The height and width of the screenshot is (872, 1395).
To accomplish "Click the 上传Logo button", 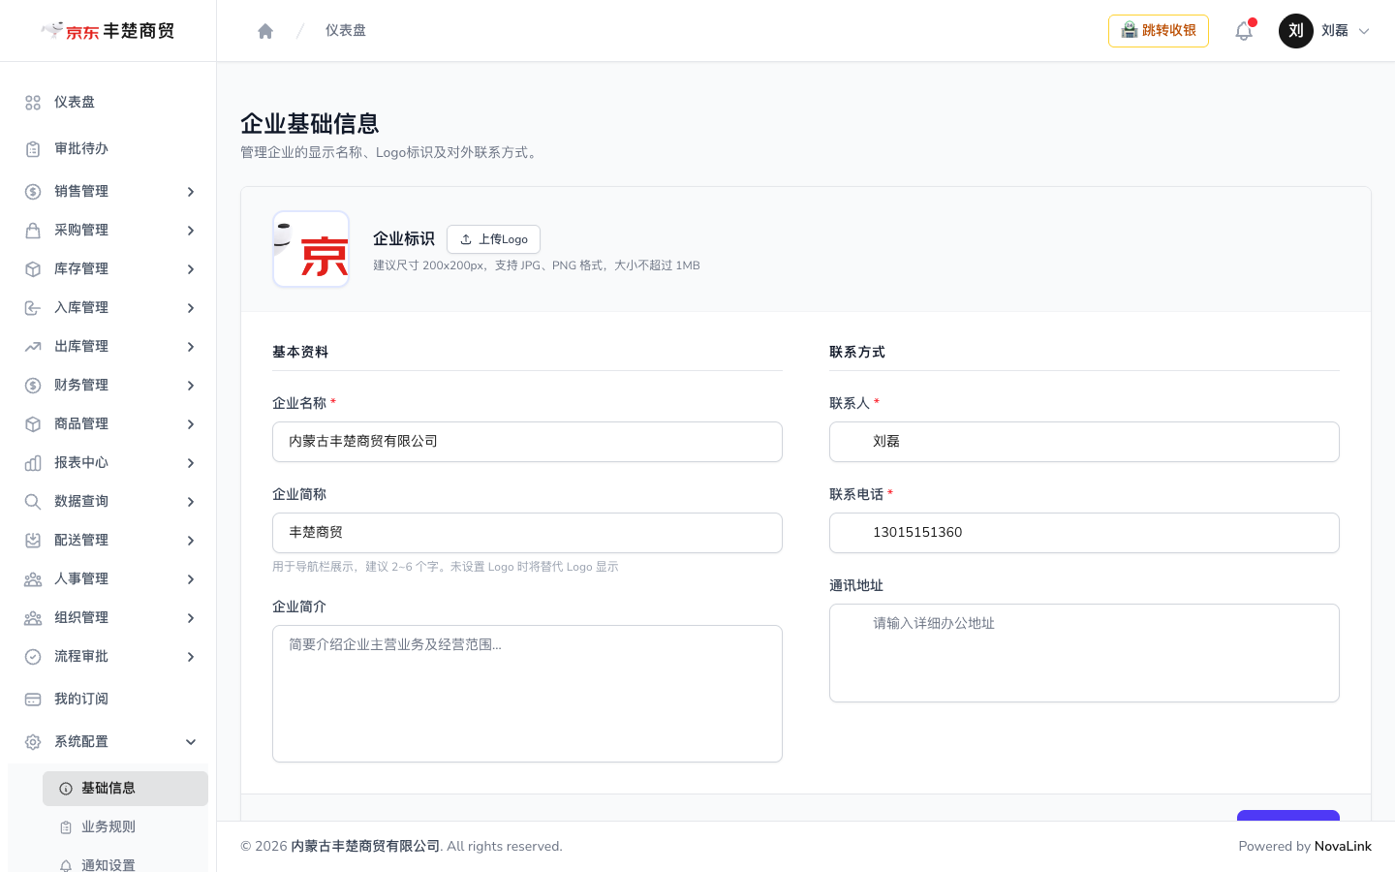I will [494, 239].
